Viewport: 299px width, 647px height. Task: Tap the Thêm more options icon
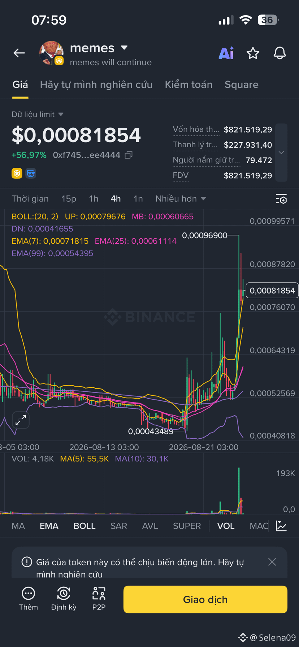28,593
